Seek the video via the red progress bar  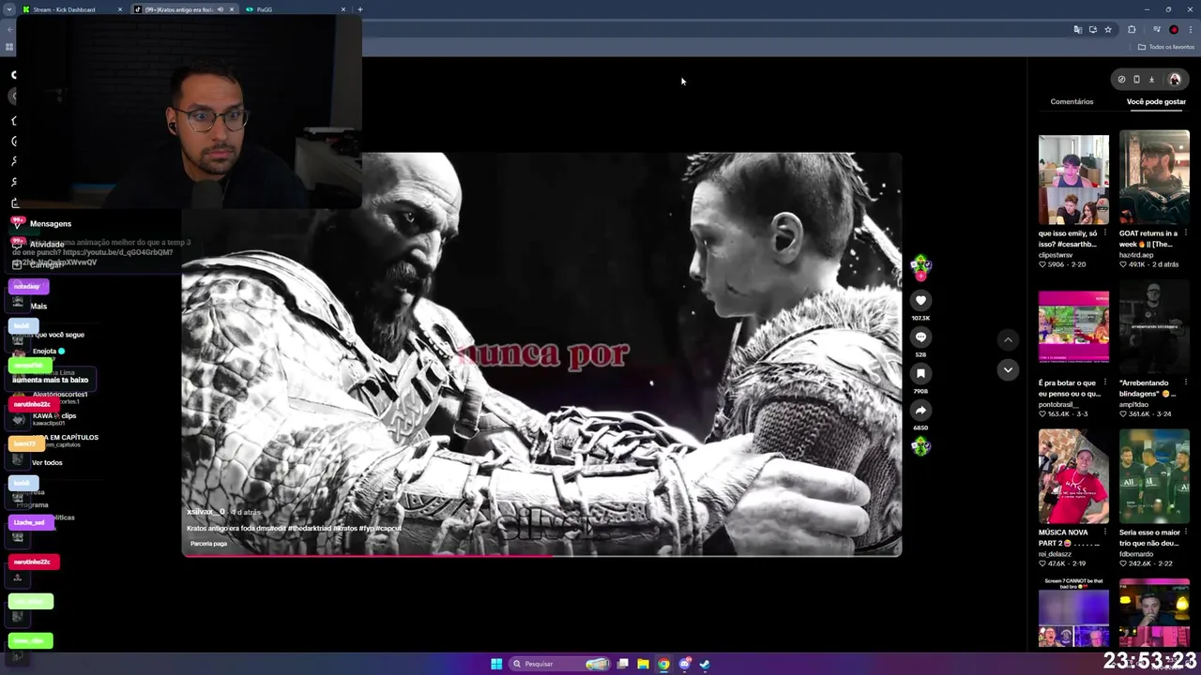point(541,555)
